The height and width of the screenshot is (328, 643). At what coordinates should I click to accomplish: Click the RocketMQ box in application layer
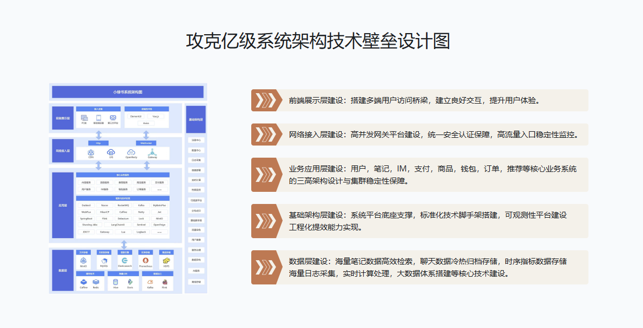pyautogui.click(x=123, y=205)
